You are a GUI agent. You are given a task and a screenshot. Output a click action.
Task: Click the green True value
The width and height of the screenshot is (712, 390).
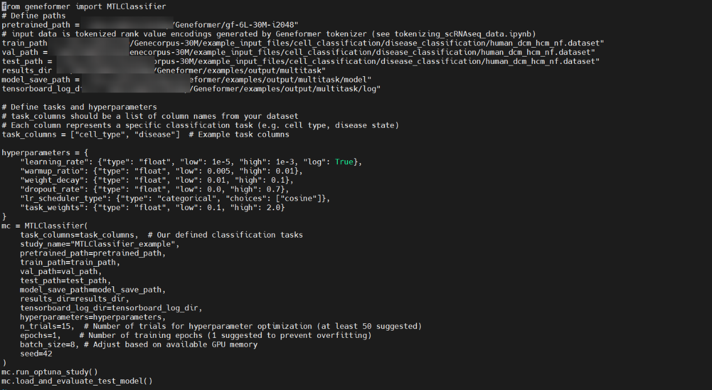(344, 162)
